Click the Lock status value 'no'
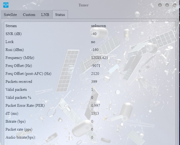The width and height of the screenshot is (180, 145). pos(93,42)
